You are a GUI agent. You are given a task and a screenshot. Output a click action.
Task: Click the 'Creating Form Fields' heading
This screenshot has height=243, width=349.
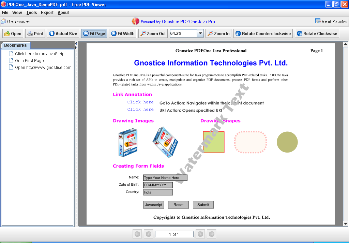(138, 166)
